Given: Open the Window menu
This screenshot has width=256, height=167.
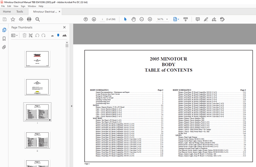Looking at the screenshot, I should (x=32, y=6).
